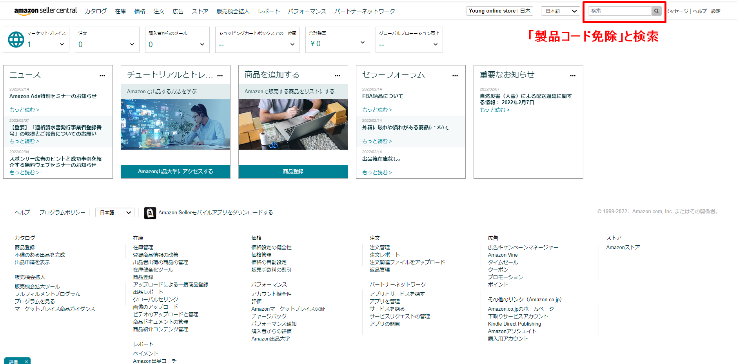Open the 価格 menu in the top bar

[x=140, y=11]
